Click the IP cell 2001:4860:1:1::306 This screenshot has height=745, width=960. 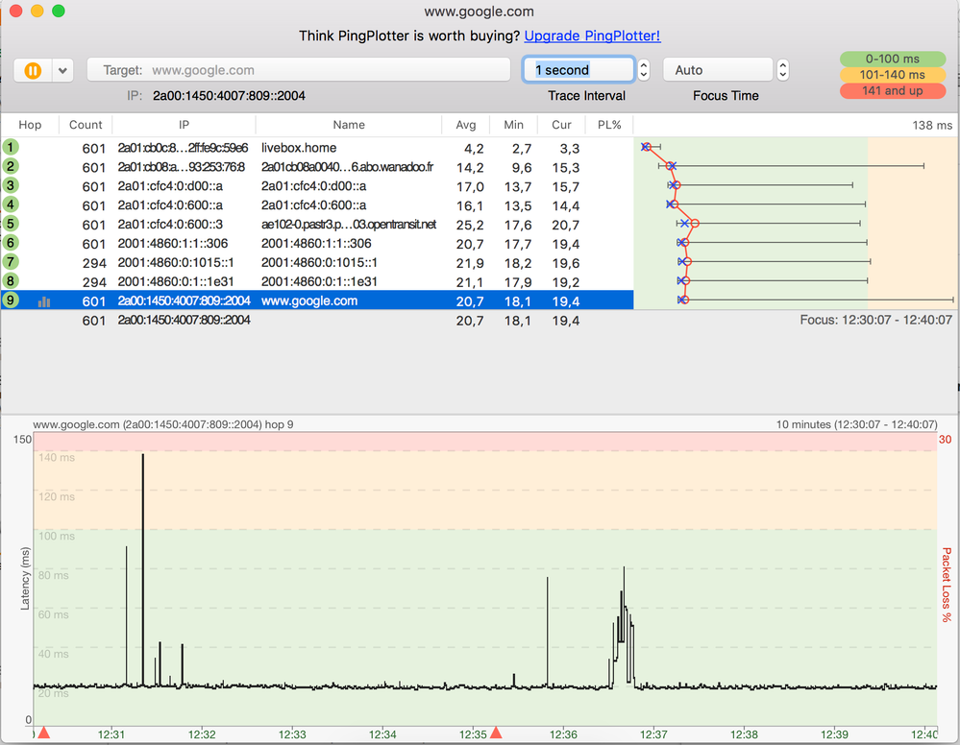pyautogui.click(x=173, y=244)
